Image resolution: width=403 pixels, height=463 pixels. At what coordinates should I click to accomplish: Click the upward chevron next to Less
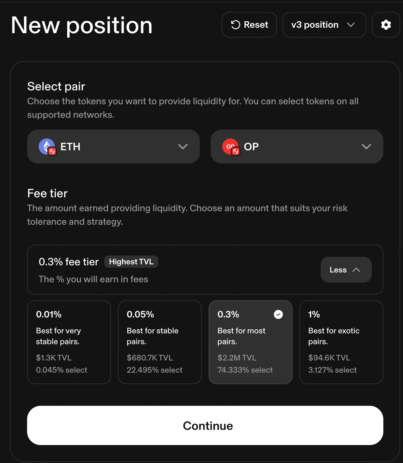point(356,270)
